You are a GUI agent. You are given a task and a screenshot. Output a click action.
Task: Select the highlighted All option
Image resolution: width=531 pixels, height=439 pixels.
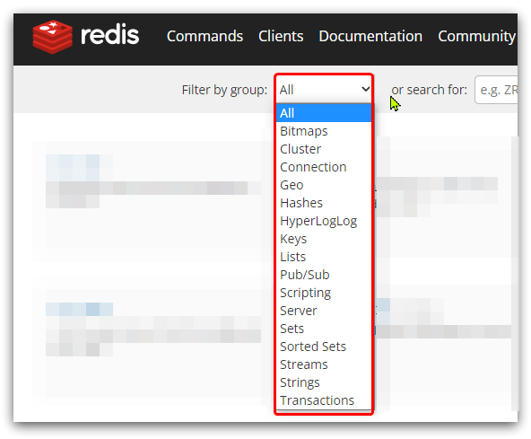coord(324,113)
